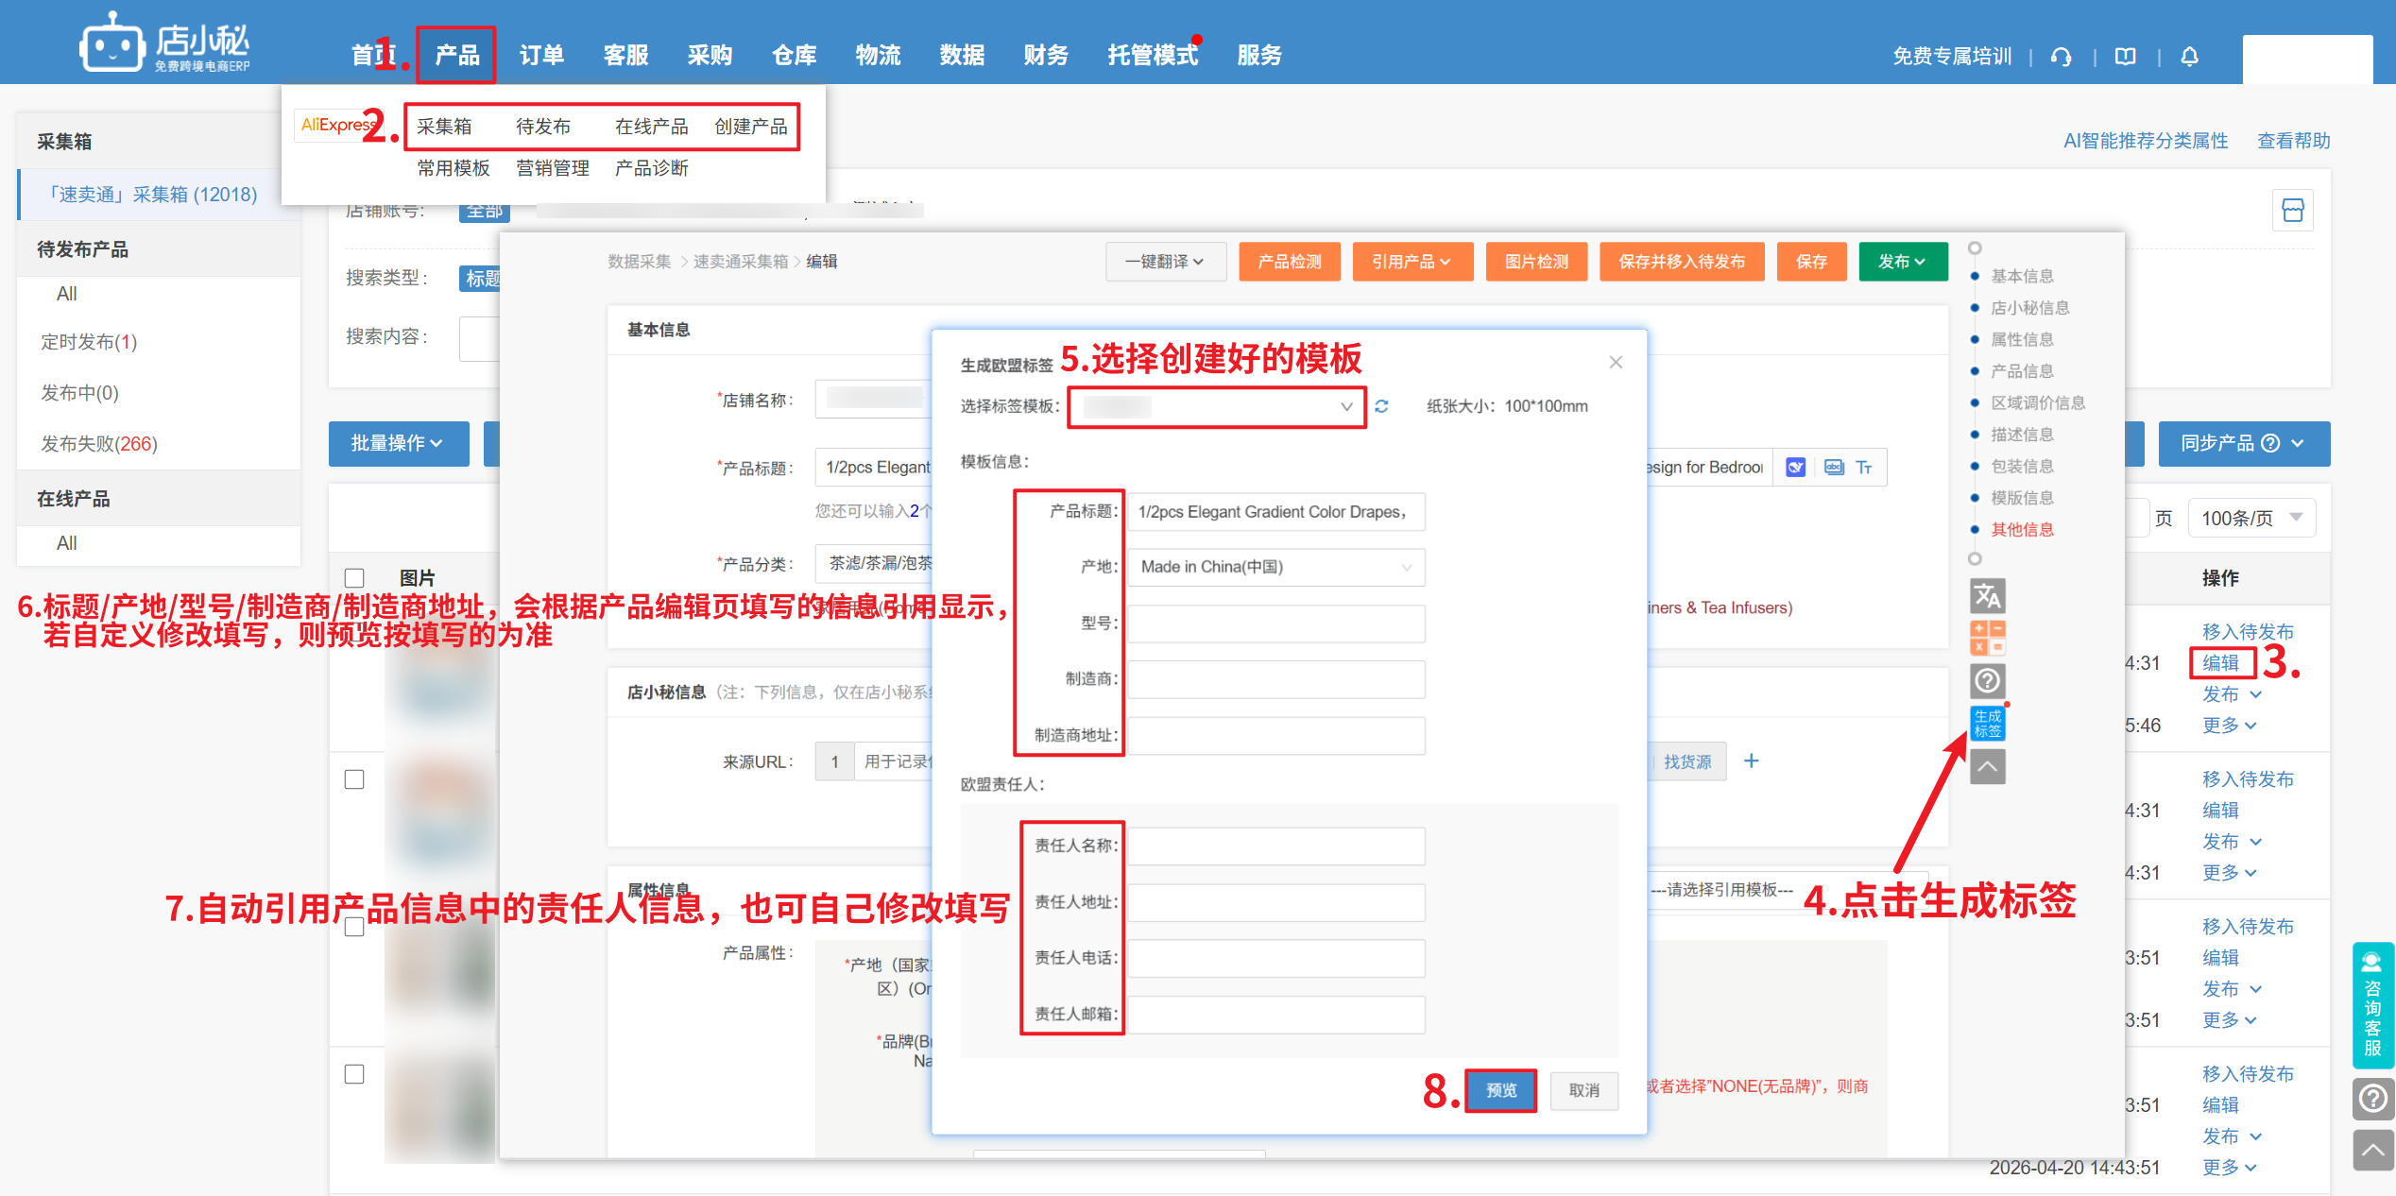
Task: Tick the select-all checkbox beside 图片 header
Action: tap(354, 577)
